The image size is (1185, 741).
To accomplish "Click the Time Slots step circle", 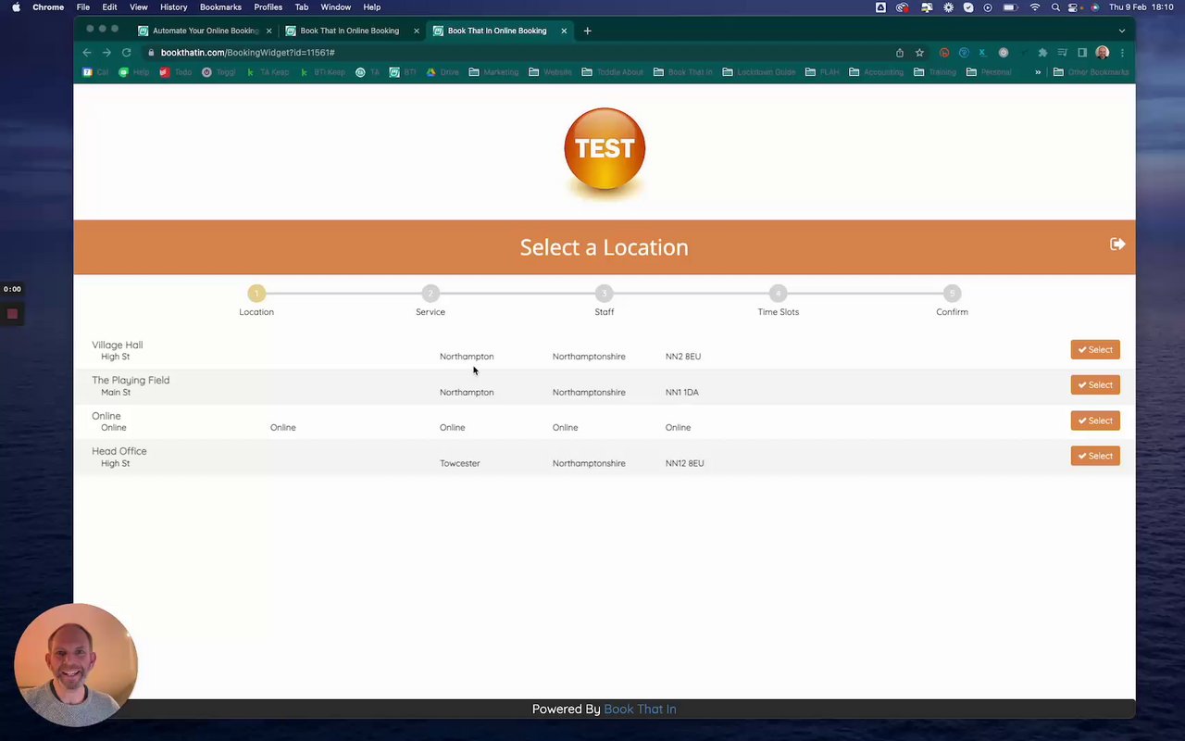I will click(778, 294).
